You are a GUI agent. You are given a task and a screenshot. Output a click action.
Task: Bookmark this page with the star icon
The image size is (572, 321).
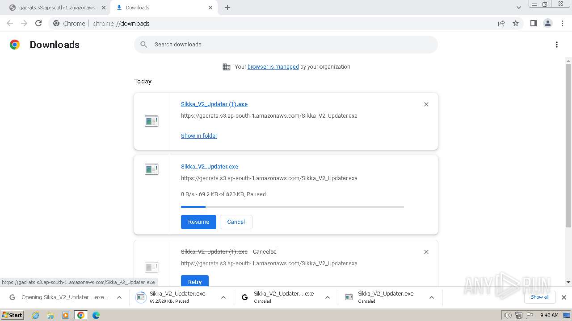[x=516, y=23]
